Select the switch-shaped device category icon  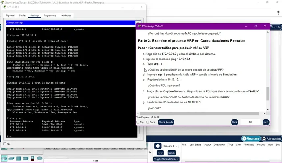11,158
